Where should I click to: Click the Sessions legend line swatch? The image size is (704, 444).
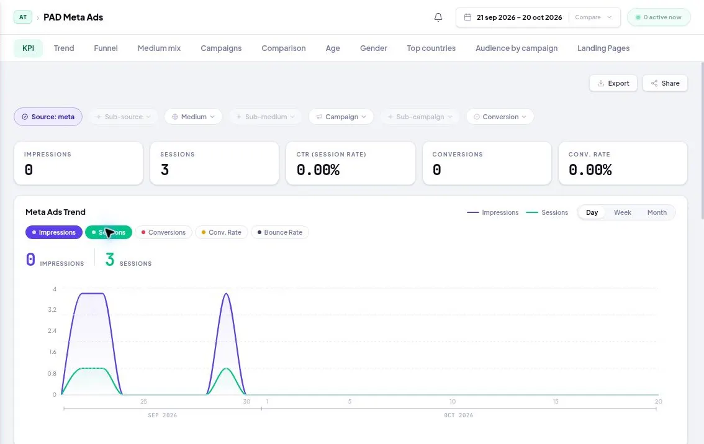pyautogui.click(x=532, y=212)
